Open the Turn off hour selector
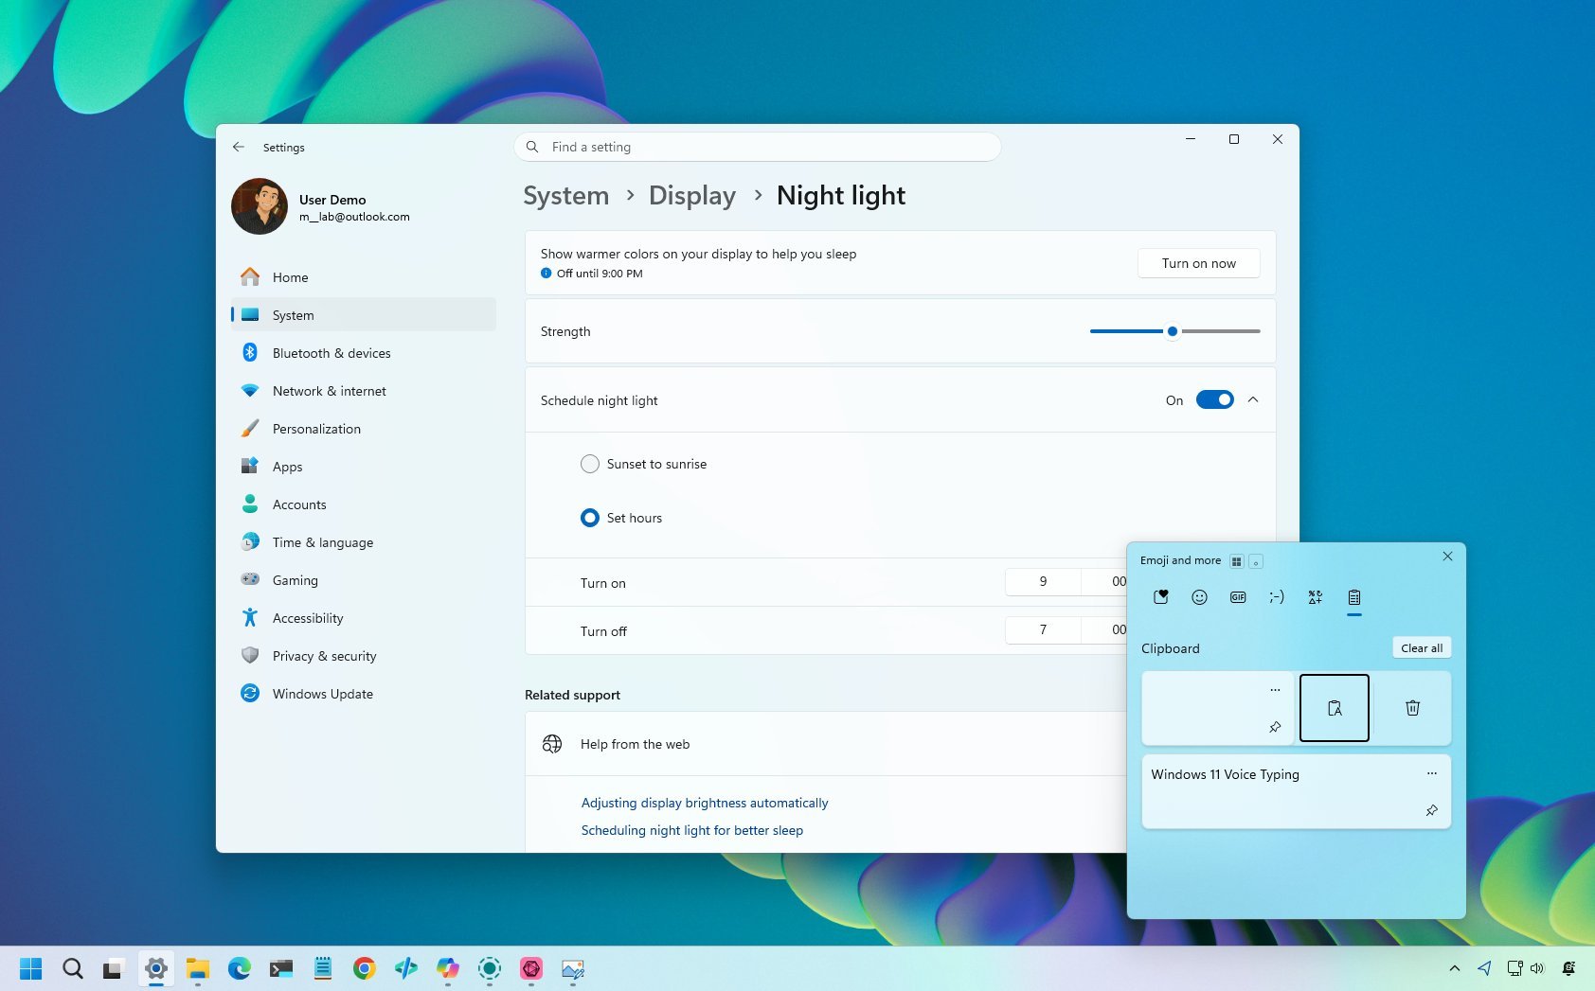 [x=1042, y=629]
